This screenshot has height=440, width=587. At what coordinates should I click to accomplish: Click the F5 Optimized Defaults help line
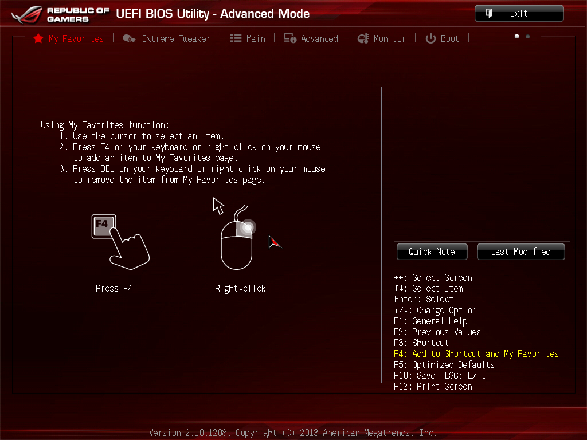pyautogui.click(x=444, y=365)
